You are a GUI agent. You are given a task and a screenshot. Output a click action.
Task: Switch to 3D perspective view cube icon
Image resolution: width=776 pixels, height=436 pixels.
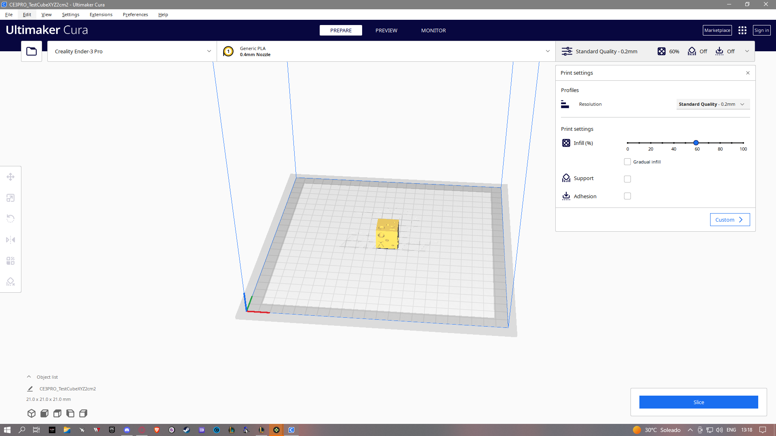[x=32, y=413]
